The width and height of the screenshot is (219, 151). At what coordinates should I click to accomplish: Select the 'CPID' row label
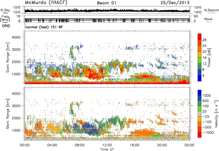tap(6, 26)
